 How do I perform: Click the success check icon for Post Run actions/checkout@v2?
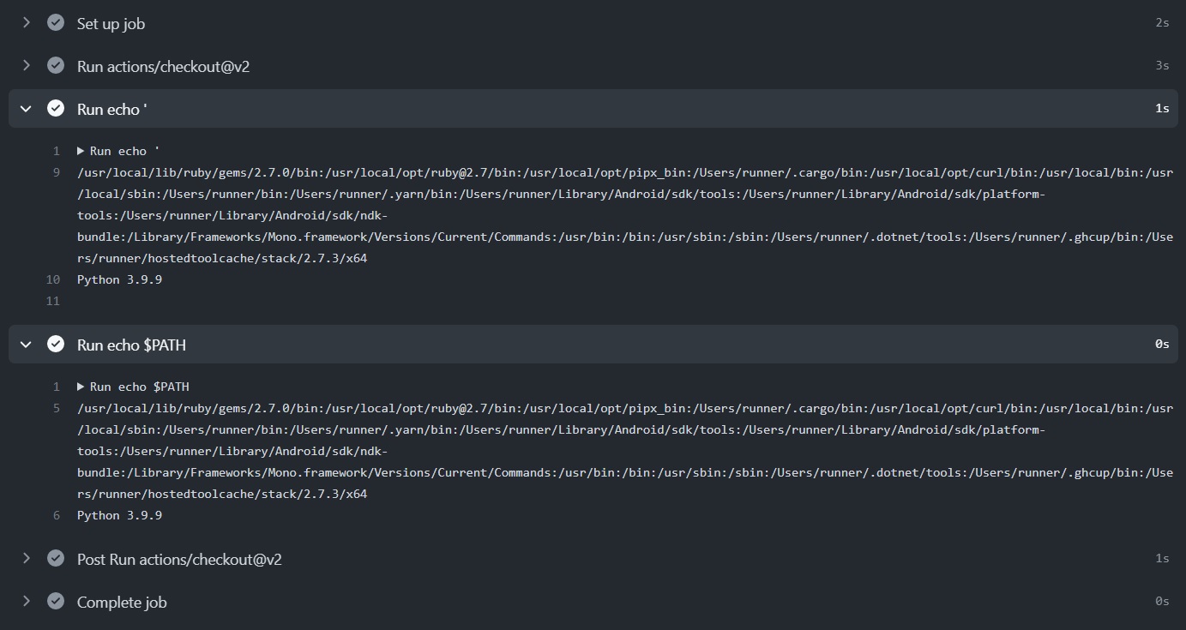coord(56,559)
